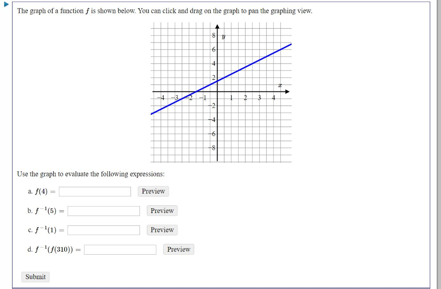Screen dimensions: 441x289
Task: Click the Preview button next to f(4)
Action: point(153,191)
